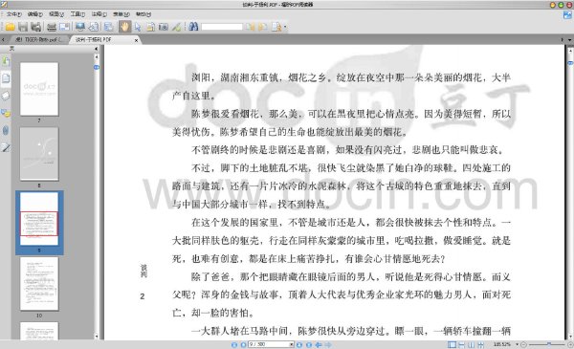Click the layout panel toolbar icon
This screenshot has width=574, height=349.
tap(108, 27)
